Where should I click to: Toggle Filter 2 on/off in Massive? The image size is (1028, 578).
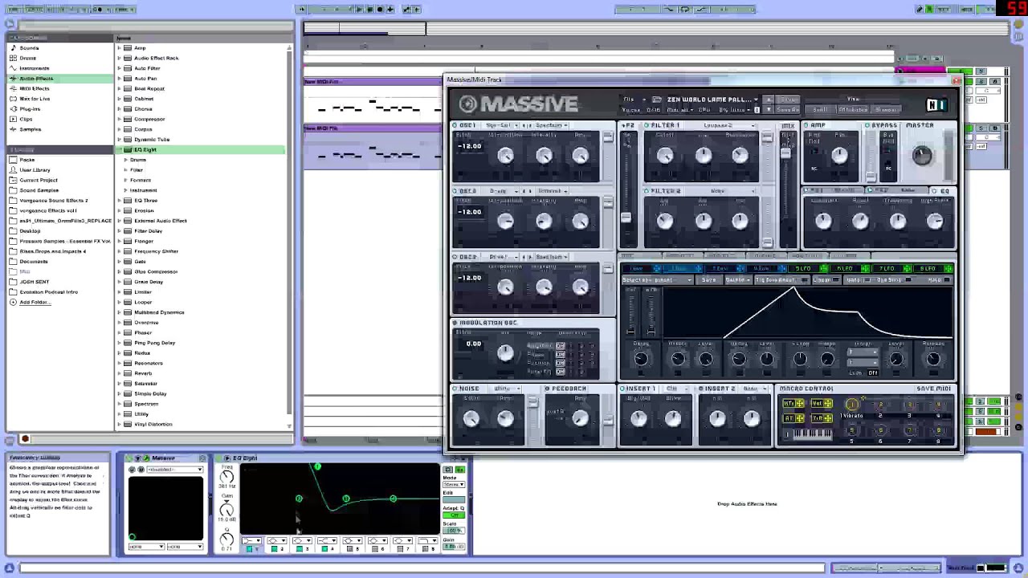647,192
